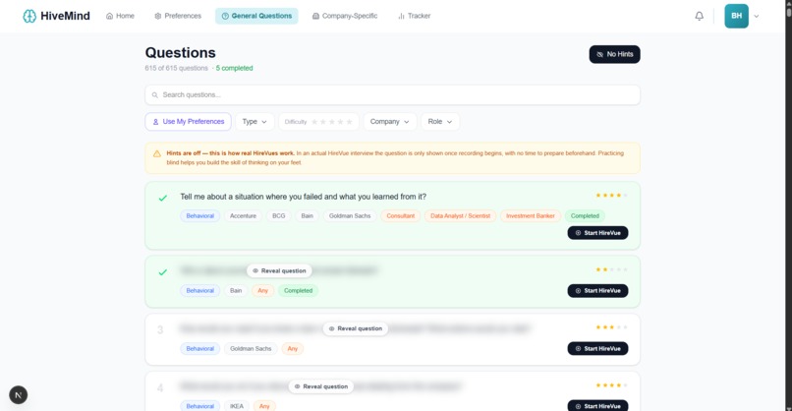Click the BCG tag

coord(279,216)
